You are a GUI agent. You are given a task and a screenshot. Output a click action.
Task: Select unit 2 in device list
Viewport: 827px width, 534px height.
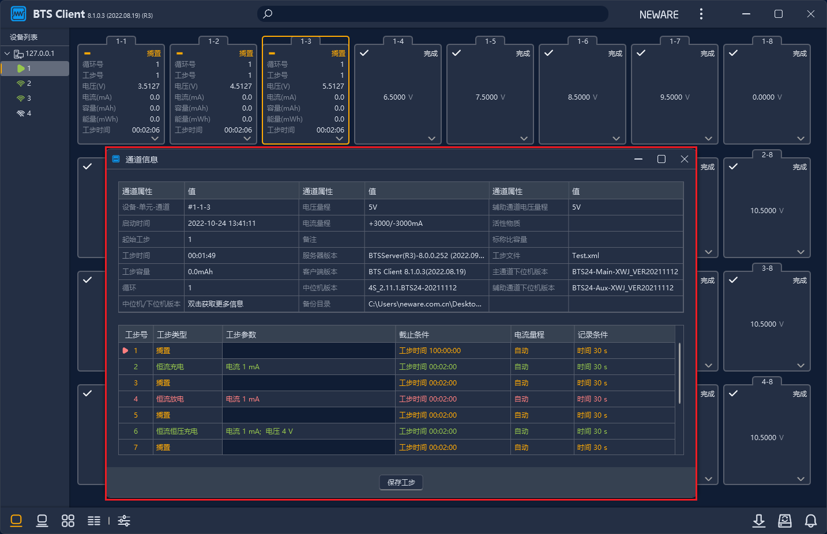coord(29,84)
